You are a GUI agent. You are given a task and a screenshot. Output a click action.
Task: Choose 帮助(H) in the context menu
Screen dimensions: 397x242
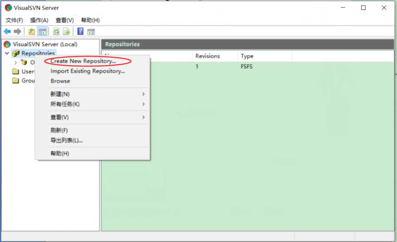(x=92, y=154)
